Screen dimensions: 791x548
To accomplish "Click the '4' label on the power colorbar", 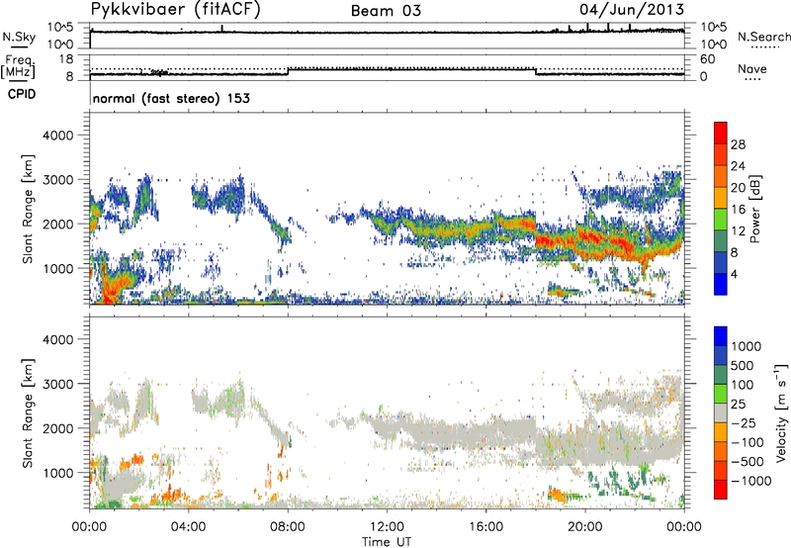I will 734,275.
